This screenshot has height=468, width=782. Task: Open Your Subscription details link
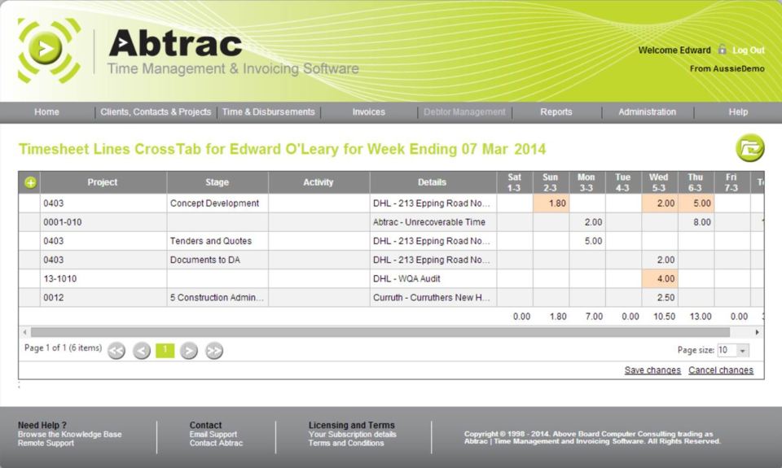[352, 434]
